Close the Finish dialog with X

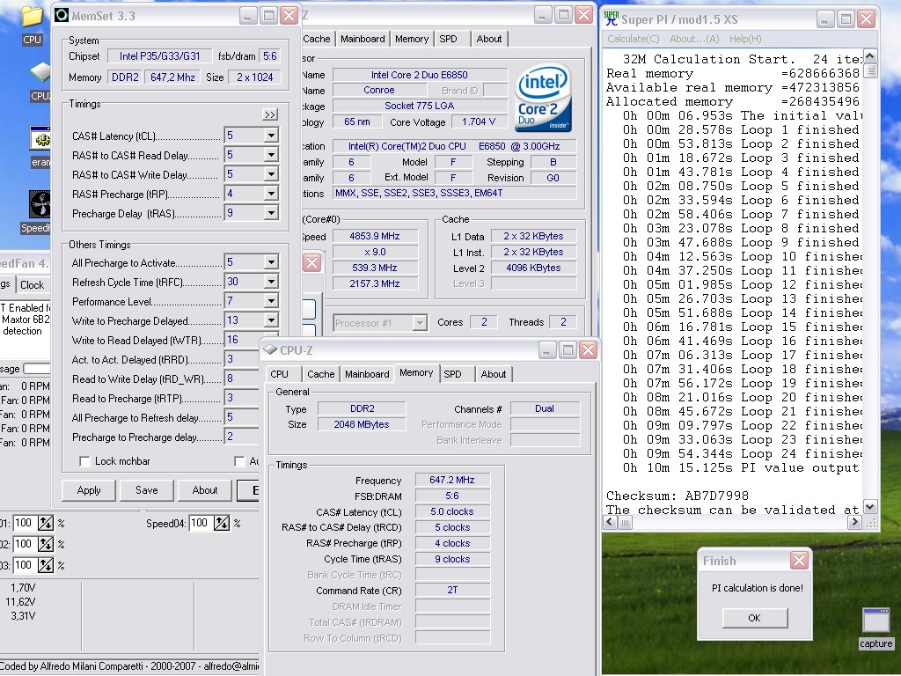799,561
